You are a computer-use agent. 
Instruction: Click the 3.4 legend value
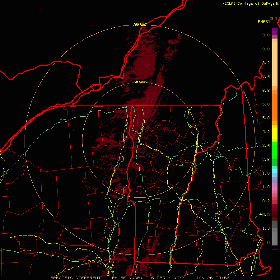click(266, 146)
